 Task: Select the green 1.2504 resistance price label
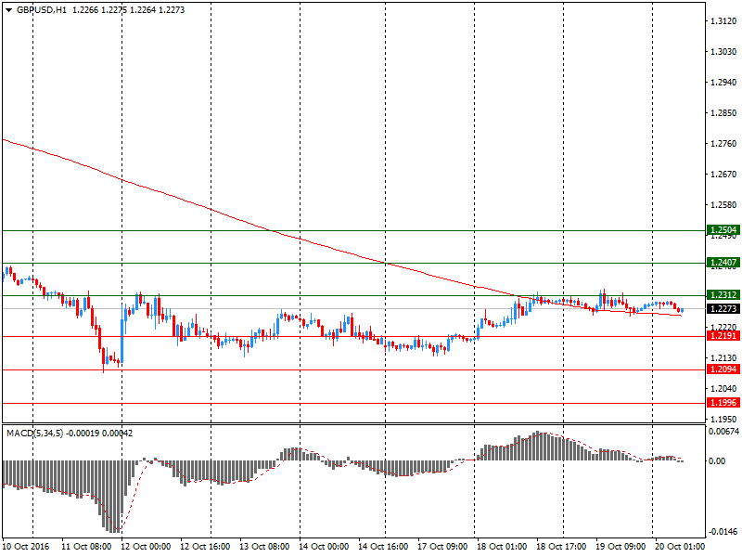click(x=723, y=230)
